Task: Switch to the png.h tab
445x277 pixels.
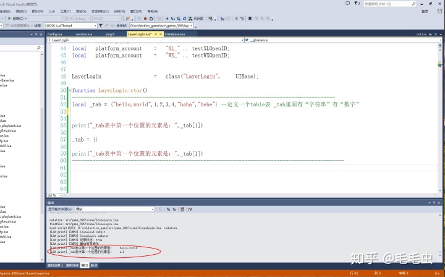Action: pos(110,34)
